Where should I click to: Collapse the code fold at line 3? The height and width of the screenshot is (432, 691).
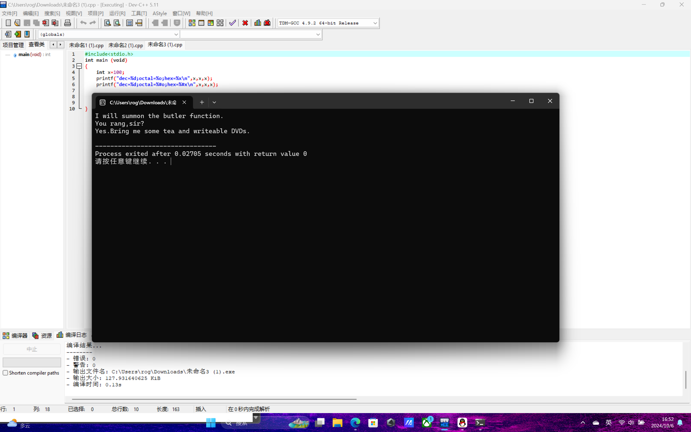[79, 66]
